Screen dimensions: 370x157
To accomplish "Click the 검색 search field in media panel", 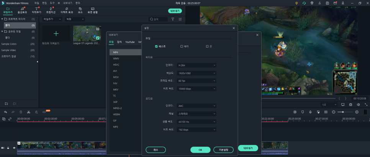I will 158,19.
